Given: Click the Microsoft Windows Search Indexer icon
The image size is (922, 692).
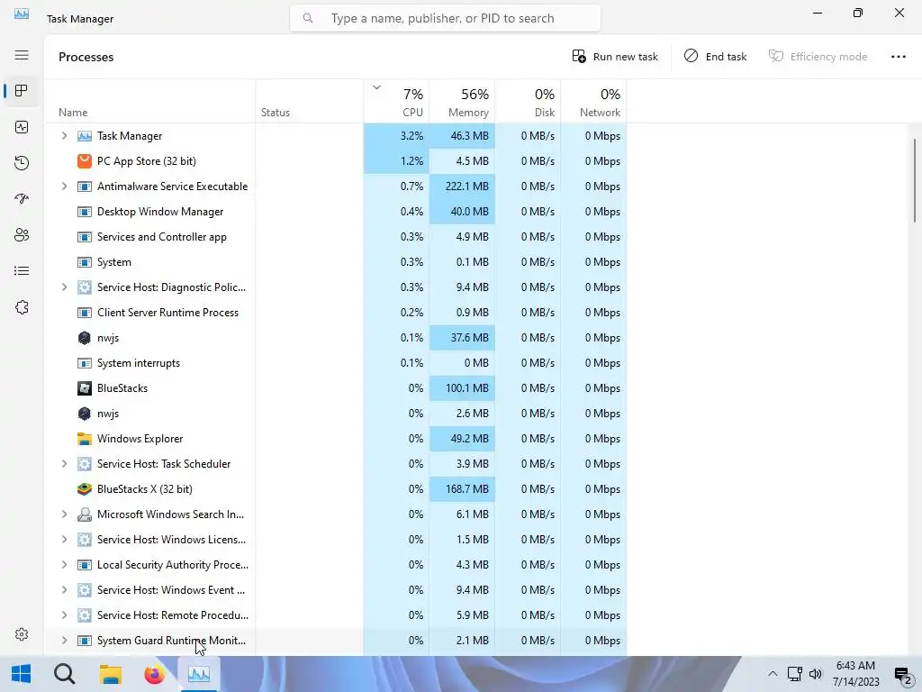Looking at the screenshot, I should tap(85, 514).
